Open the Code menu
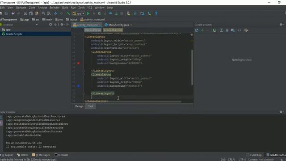Screen dimensions: 286x161 click(32, 8)
